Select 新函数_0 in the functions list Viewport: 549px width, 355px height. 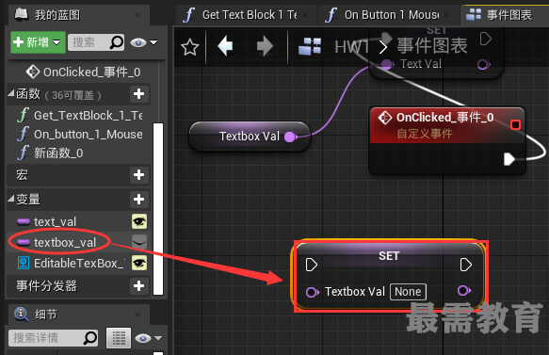(58, 153)
